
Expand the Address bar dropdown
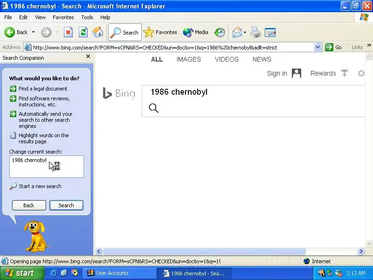click(x=318, y=48)
